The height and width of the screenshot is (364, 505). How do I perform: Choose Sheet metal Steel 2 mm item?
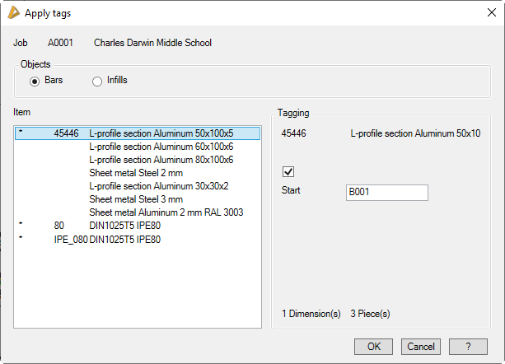136,173
